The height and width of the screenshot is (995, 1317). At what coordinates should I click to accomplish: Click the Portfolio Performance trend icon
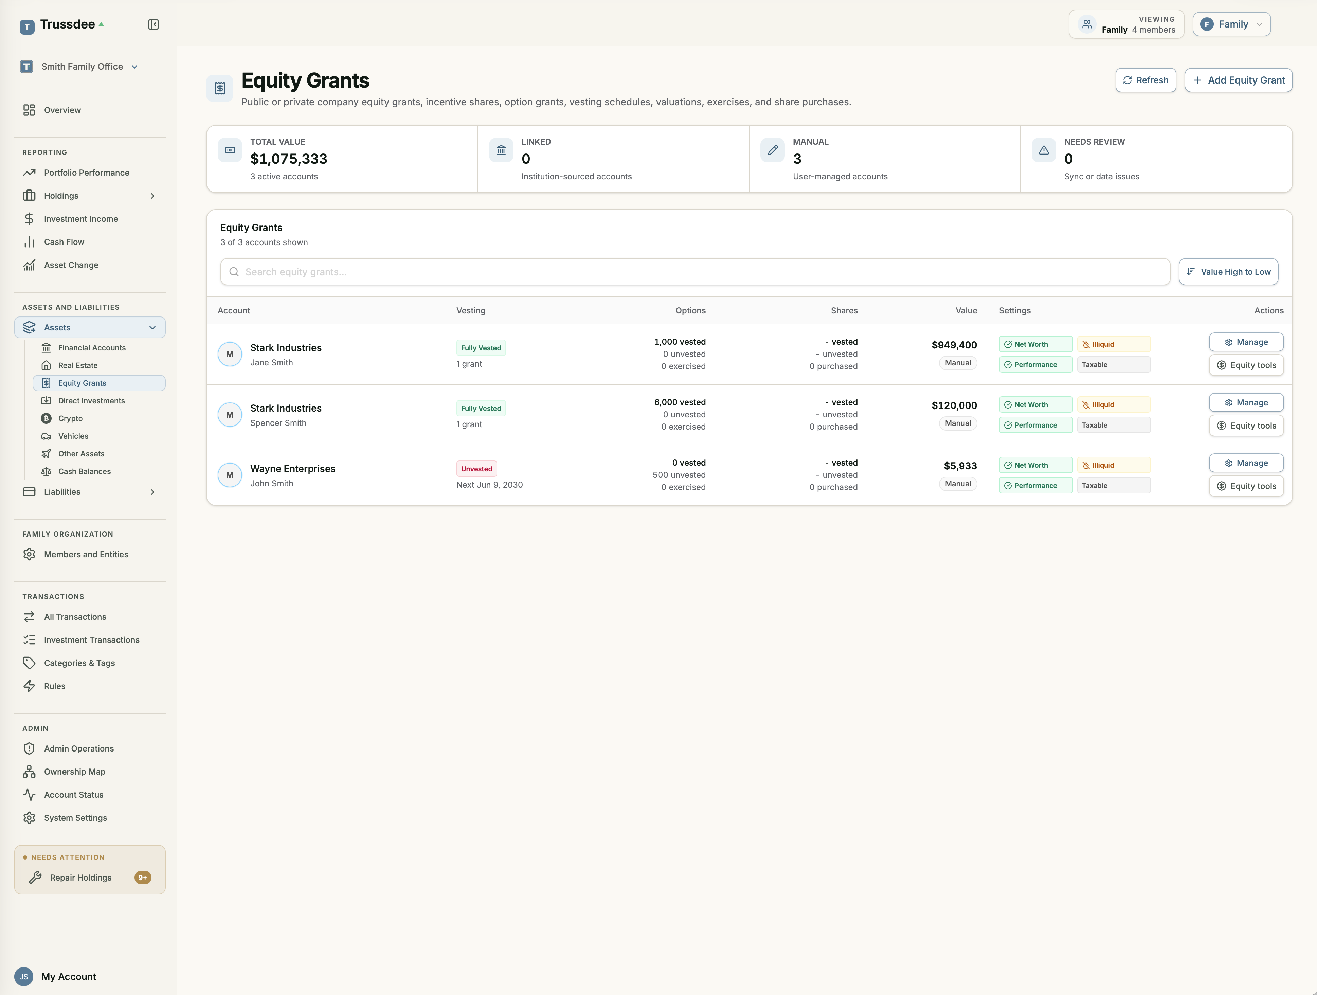(x=29, y=173)
